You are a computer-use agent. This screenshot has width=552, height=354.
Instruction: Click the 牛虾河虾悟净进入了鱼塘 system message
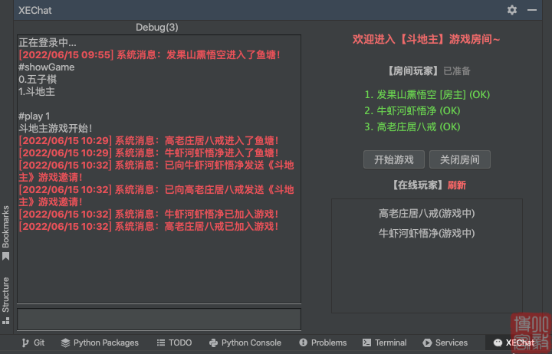(149, 153)
